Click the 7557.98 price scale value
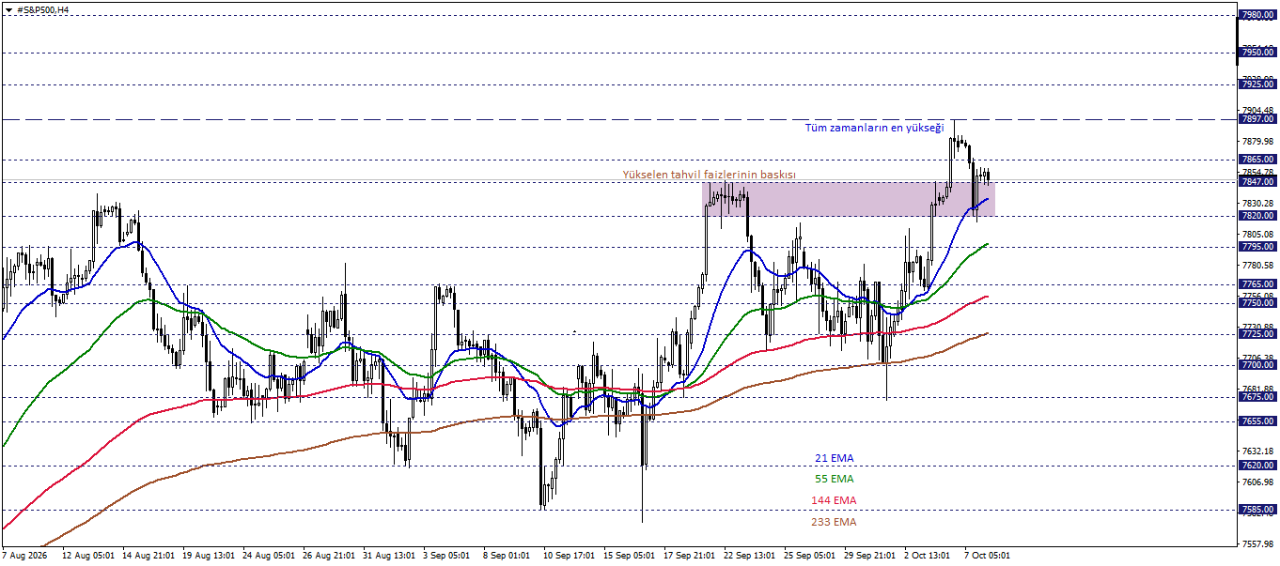Viewport: 1280px width, 566px height. (1257, 543)
